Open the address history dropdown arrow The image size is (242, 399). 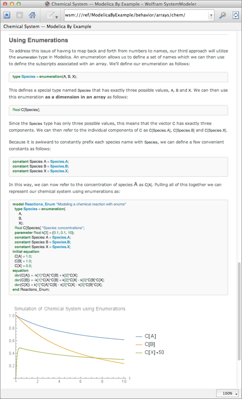pyautogui.click(x=211, y=16)
